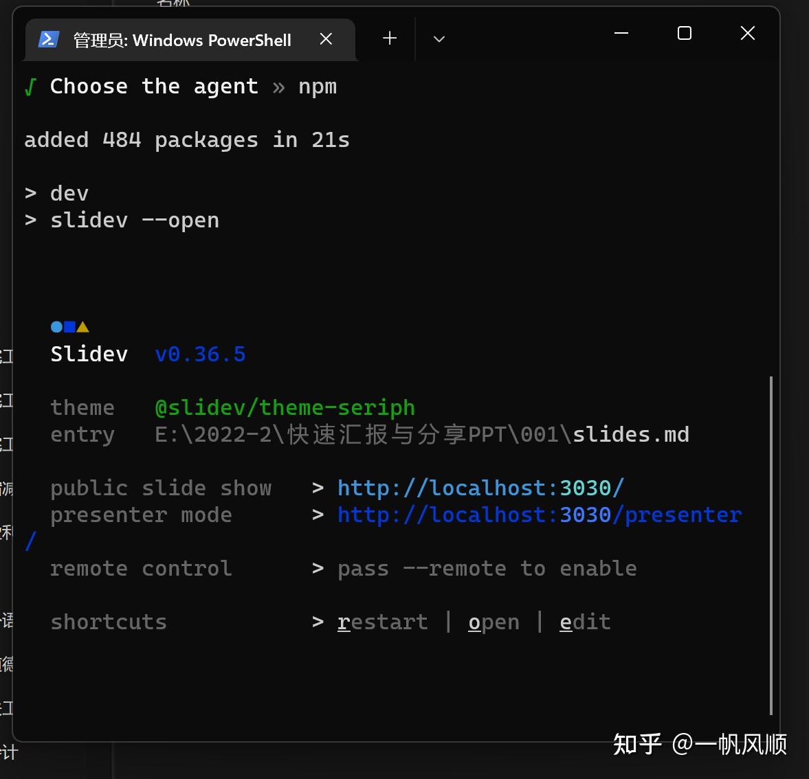Screen dimensions: 809x779
Task: Click the PowerShell icon on the active tab
Action: 47,39
